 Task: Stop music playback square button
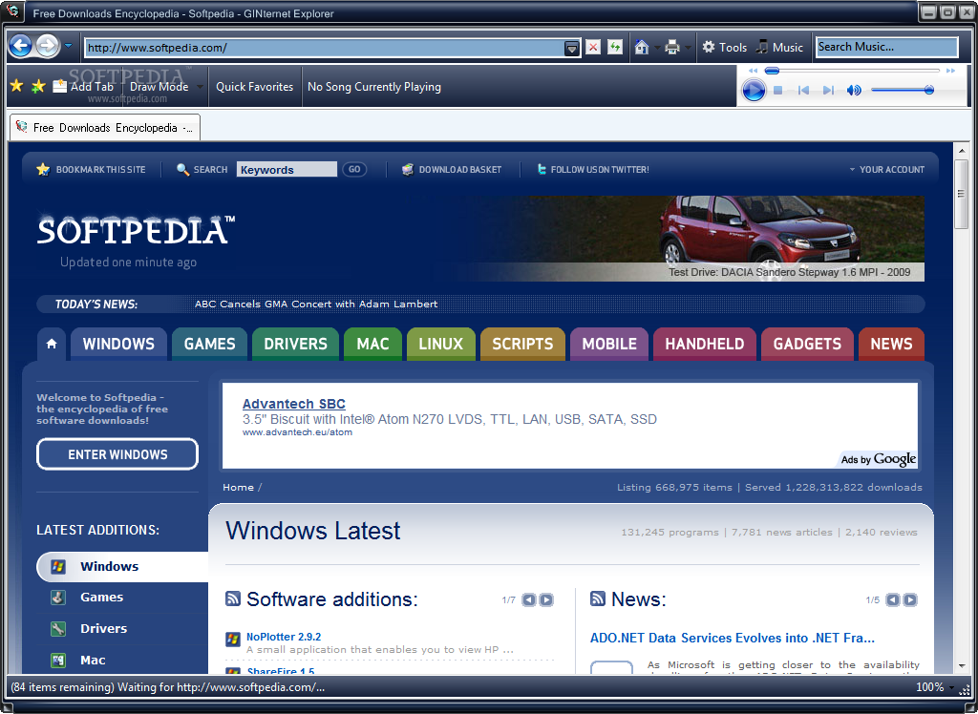pyautogui.click(x=777, y=91)
